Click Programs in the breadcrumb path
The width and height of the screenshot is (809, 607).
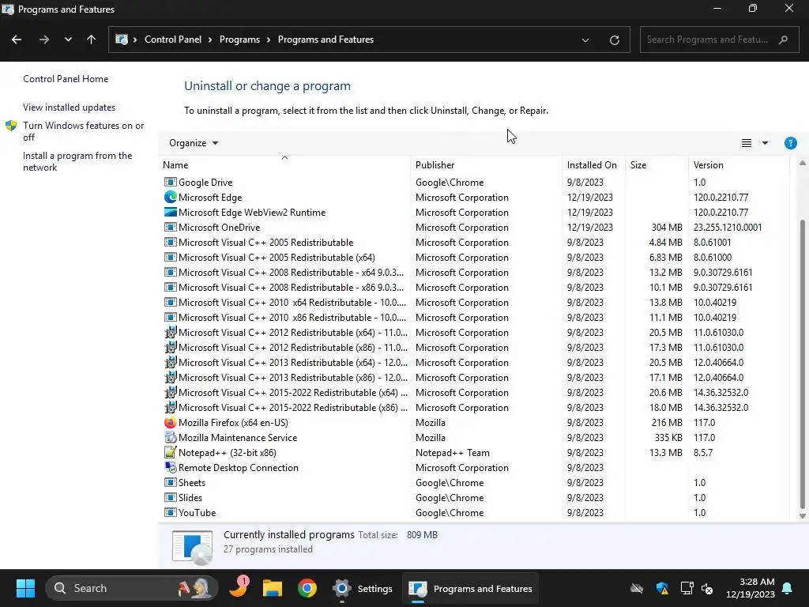239,40
